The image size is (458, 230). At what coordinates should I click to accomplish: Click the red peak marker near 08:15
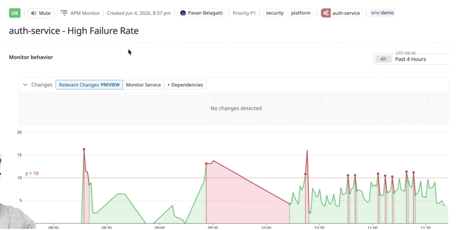[84, 149]
